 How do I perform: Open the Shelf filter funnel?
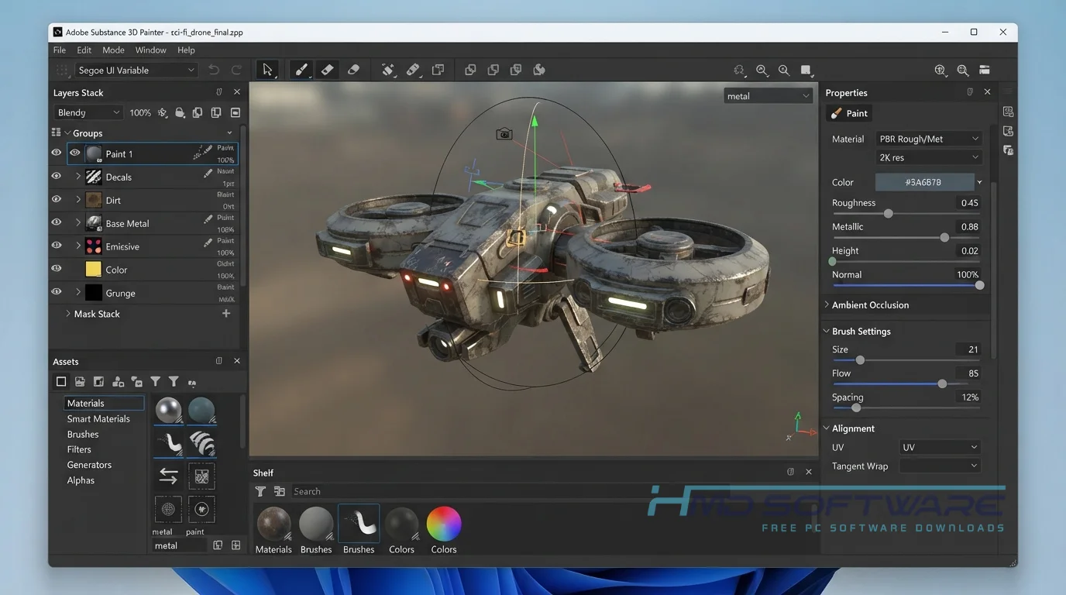click(260, 491)
